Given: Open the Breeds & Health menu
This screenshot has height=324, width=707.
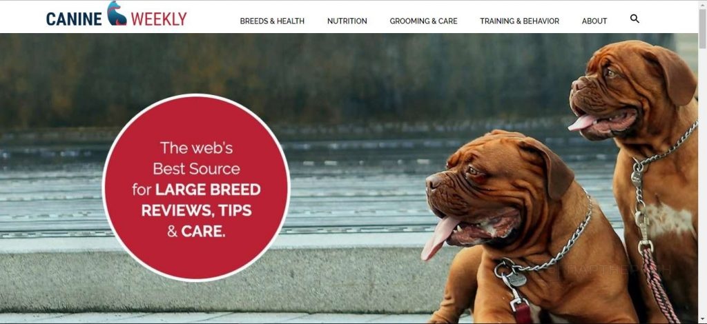Looking at the screenshot, I should [272, 21].
